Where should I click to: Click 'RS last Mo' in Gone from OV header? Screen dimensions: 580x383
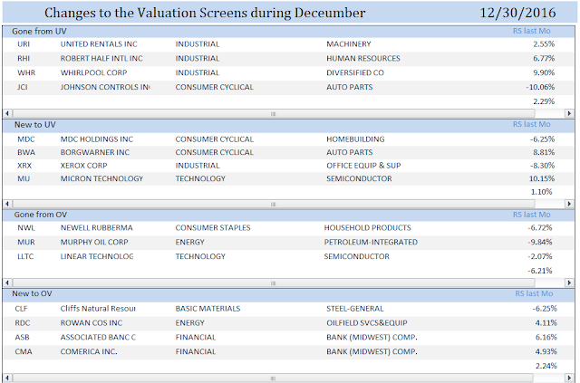pos(532,215)
